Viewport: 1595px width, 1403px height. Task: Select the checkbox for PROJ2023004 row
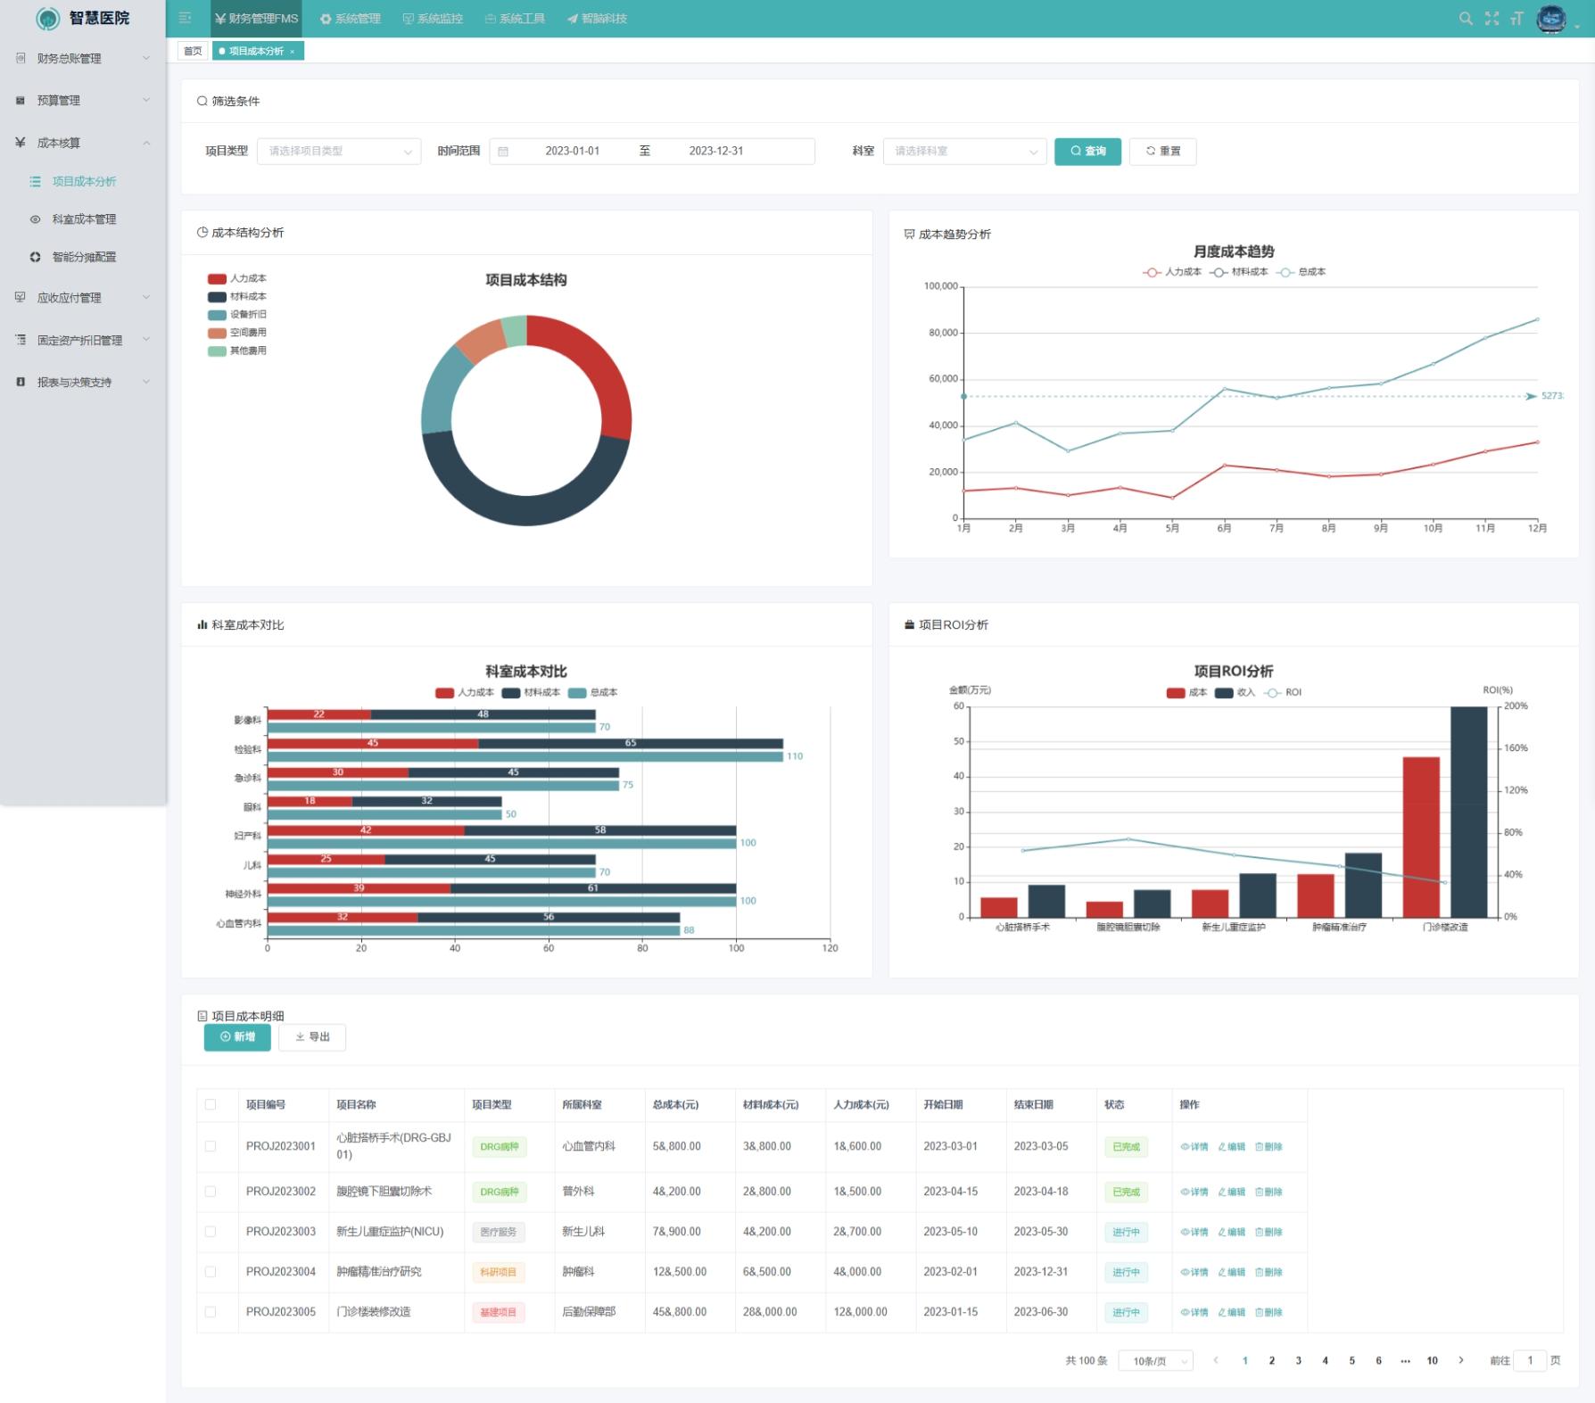211,1272
